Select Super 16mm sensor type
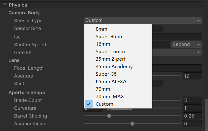Image resolution: width=208 pixels, height=131 pixels. click(110, 51)
